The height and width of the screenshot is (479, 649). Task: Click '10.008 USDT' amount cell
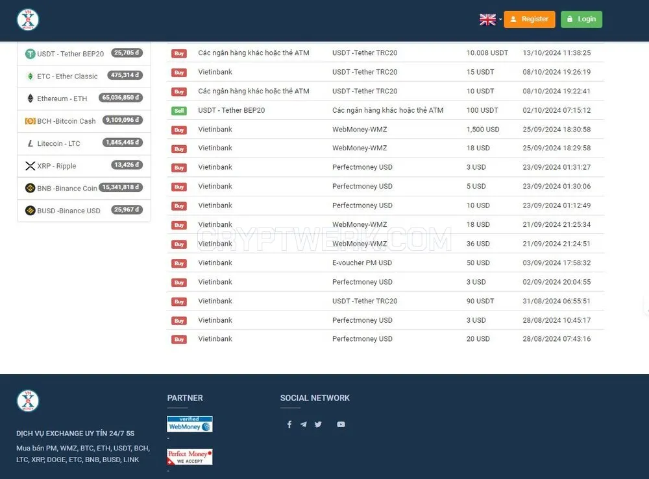click(x=487, y=53)
